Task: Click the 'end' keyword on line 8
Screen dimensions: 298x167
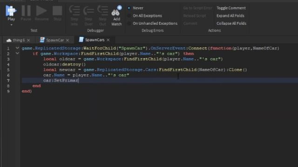Action: 36,86
